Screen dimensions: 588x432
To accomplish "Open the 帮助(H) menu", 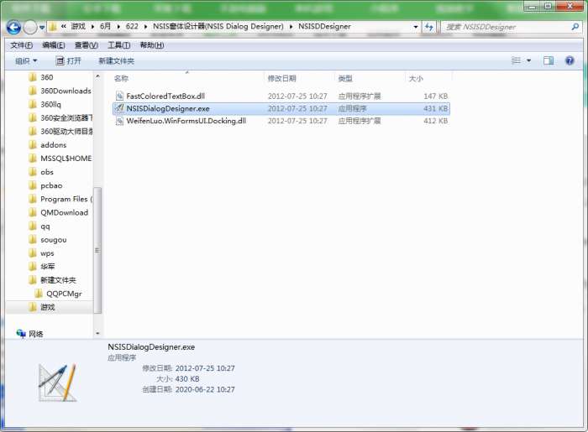I will pos(152,45).
